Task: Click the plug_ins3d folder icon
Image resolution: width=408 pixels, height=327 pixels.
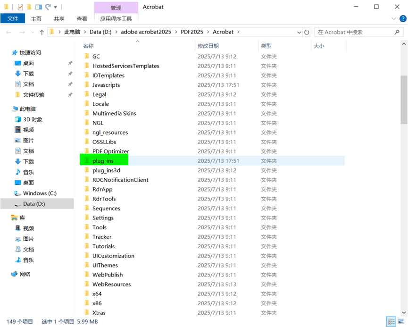Action: (x=87, y=170)
